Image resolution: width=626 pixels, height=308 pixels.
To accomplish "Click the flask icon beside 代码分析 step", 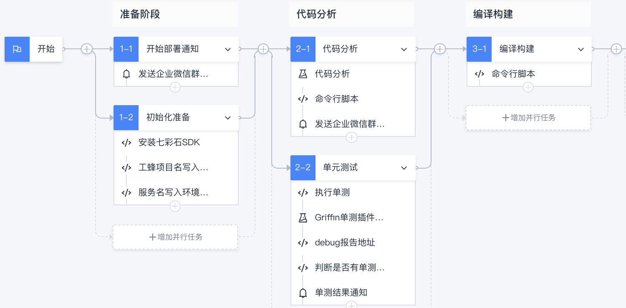I will (x=303, y=74).
